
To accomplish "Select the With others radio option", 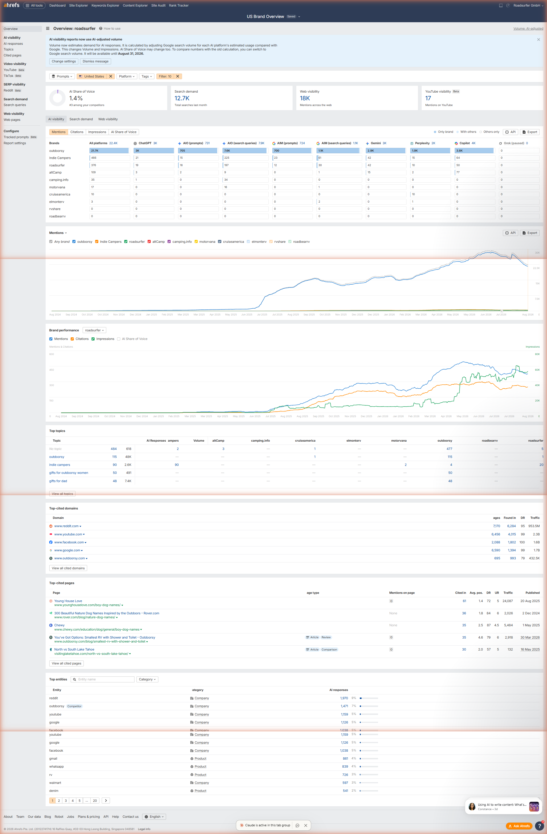I will (x=458, y=132).
